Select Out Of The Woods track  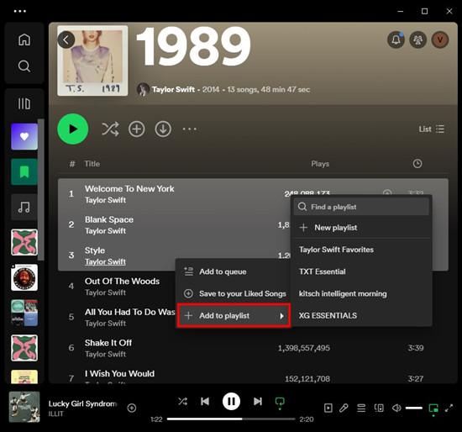point(122,281)
